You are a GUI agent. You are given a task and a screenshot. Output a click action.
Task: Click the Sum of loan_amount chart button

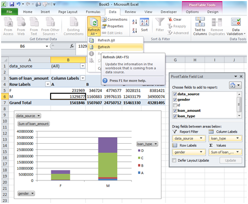34,124
